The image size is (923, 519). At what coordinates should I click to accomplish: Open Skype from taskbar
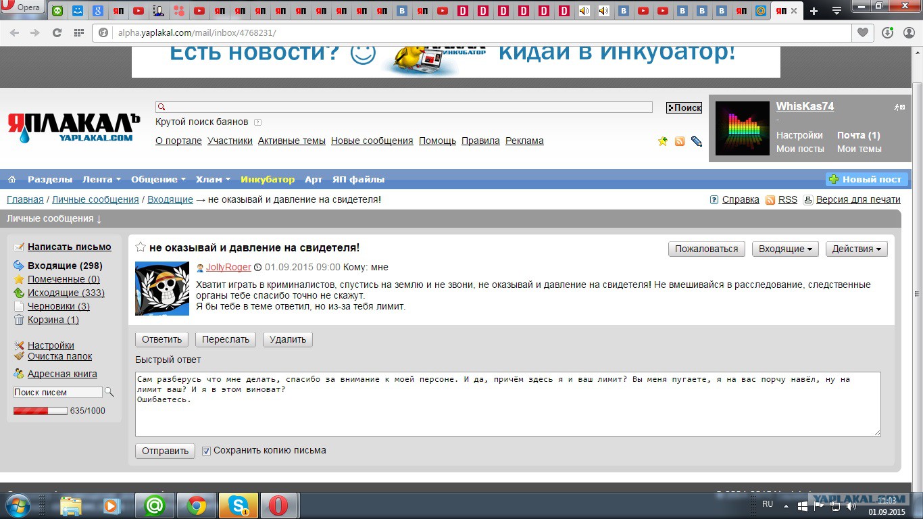[x=238, y=505]
